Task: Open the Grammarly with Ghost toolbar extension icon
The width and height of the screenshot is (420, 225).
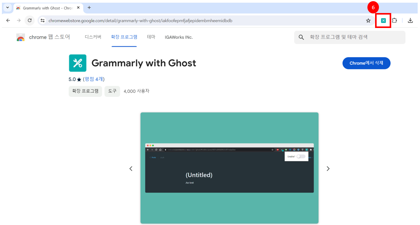Action: tap(383, 21)
